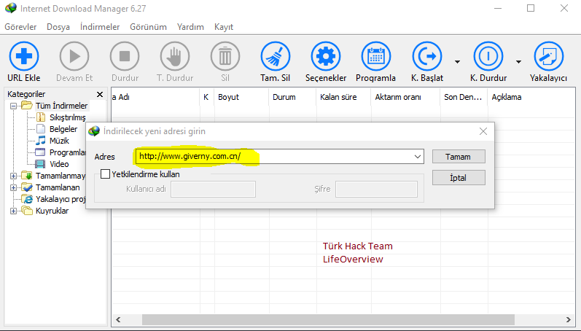
Task: Click the scrollbar right arrow
Action: (x=569, y=319)
